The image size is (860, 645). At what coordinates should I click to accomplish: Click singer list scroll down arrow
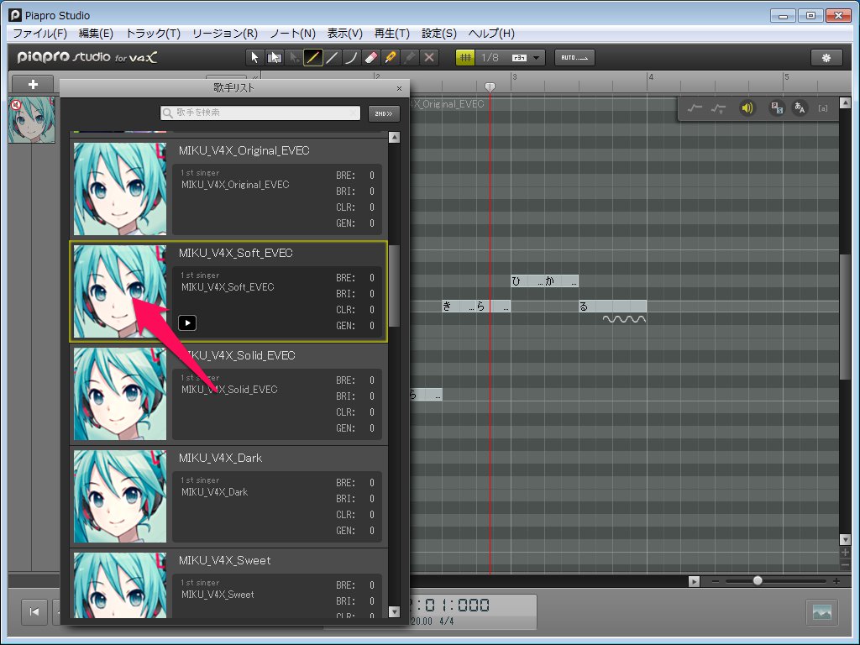click(x=394, y=611)
